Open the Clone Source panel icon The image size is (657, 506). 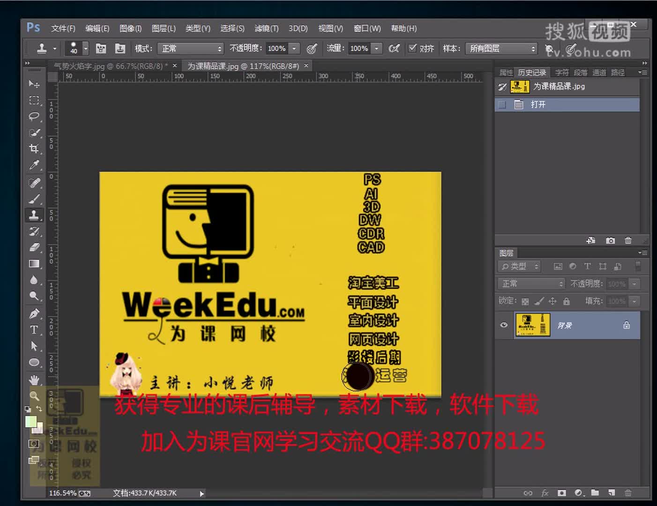click(120, 48)
